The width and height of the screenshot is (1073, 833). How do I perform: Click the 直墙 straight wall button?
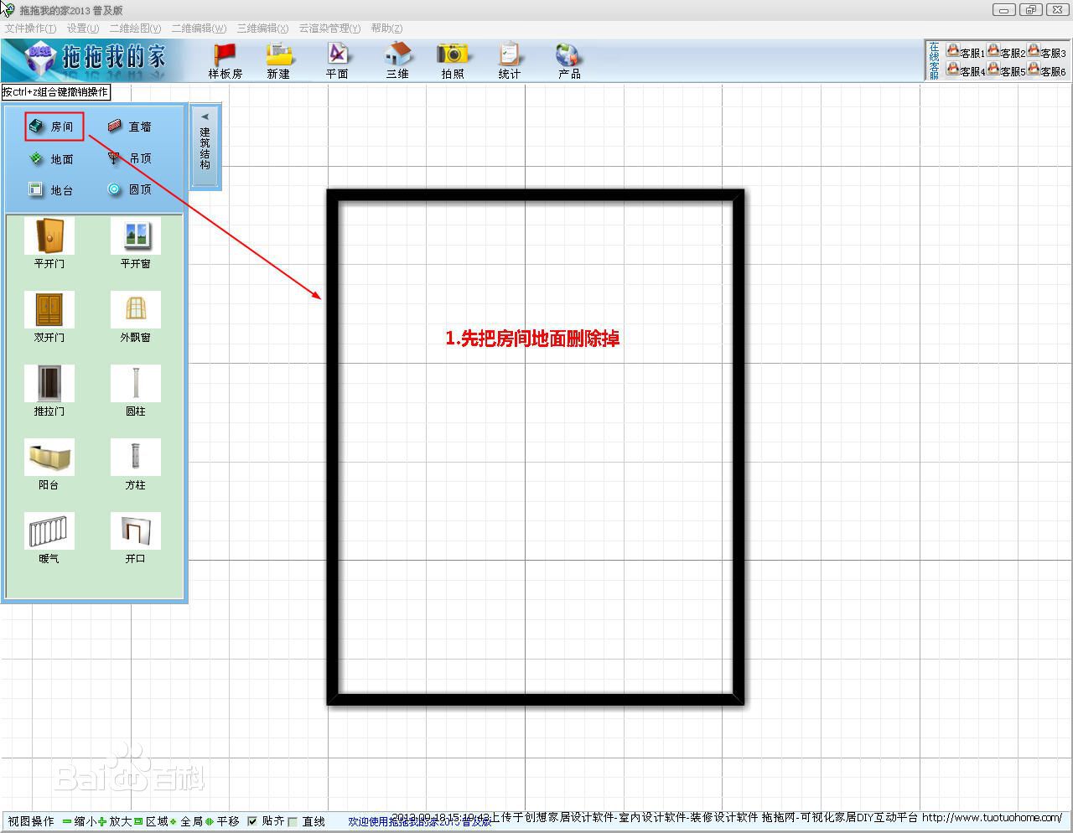point(130,127)
